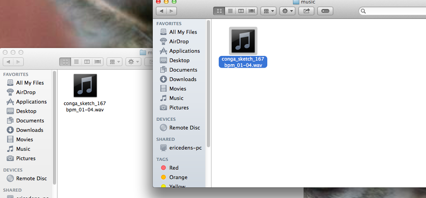Click the DEVICES header in front window
The width and height of the screenshot is (426, 198).
[x=166, y=119]
